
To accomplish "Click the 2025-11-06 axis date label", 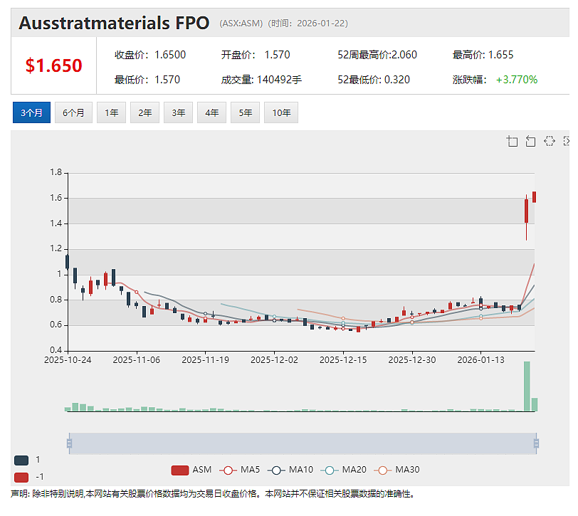I will click(x=137, y=360).
